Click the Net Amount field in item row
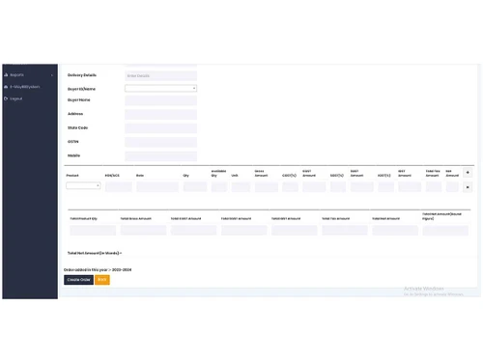 tap(452, 186)
